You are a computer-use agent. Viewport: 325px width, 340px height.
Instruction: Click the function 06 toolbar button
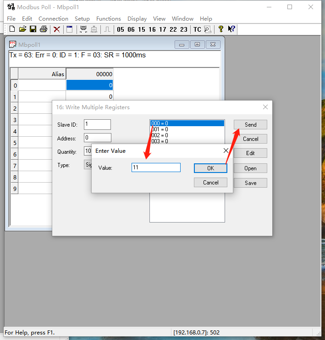click(x=131, y=29)
